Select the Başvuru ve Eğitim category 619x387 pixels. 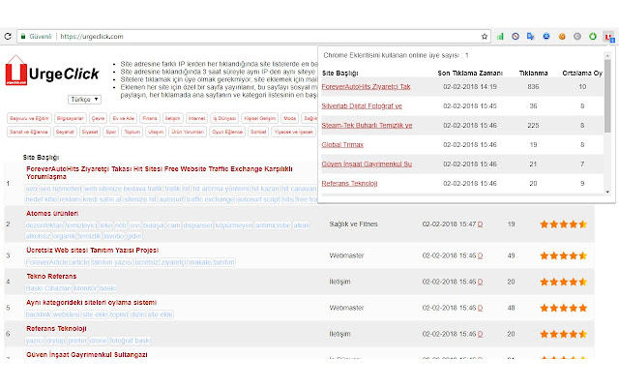[29, 118]
